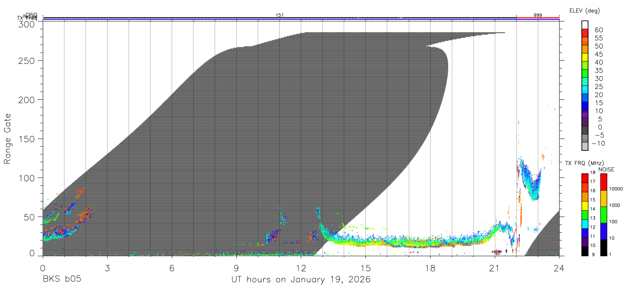Pick the orange NOISE swatch between 10000 and 1000
The image size is (629, 290).
click(603, 198)
